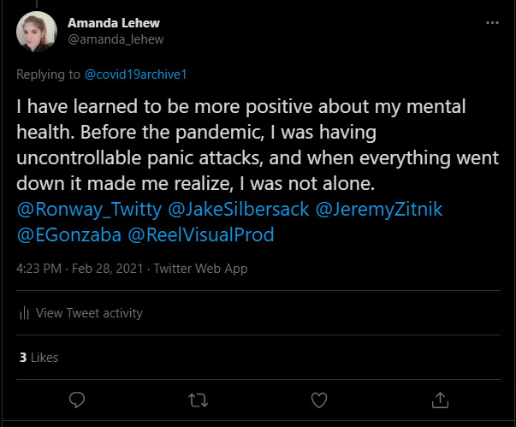Show who liked via 3 Likes
The height and width of the screenshot is (427, 516).
pyautogui.click(x=39, y=357)
